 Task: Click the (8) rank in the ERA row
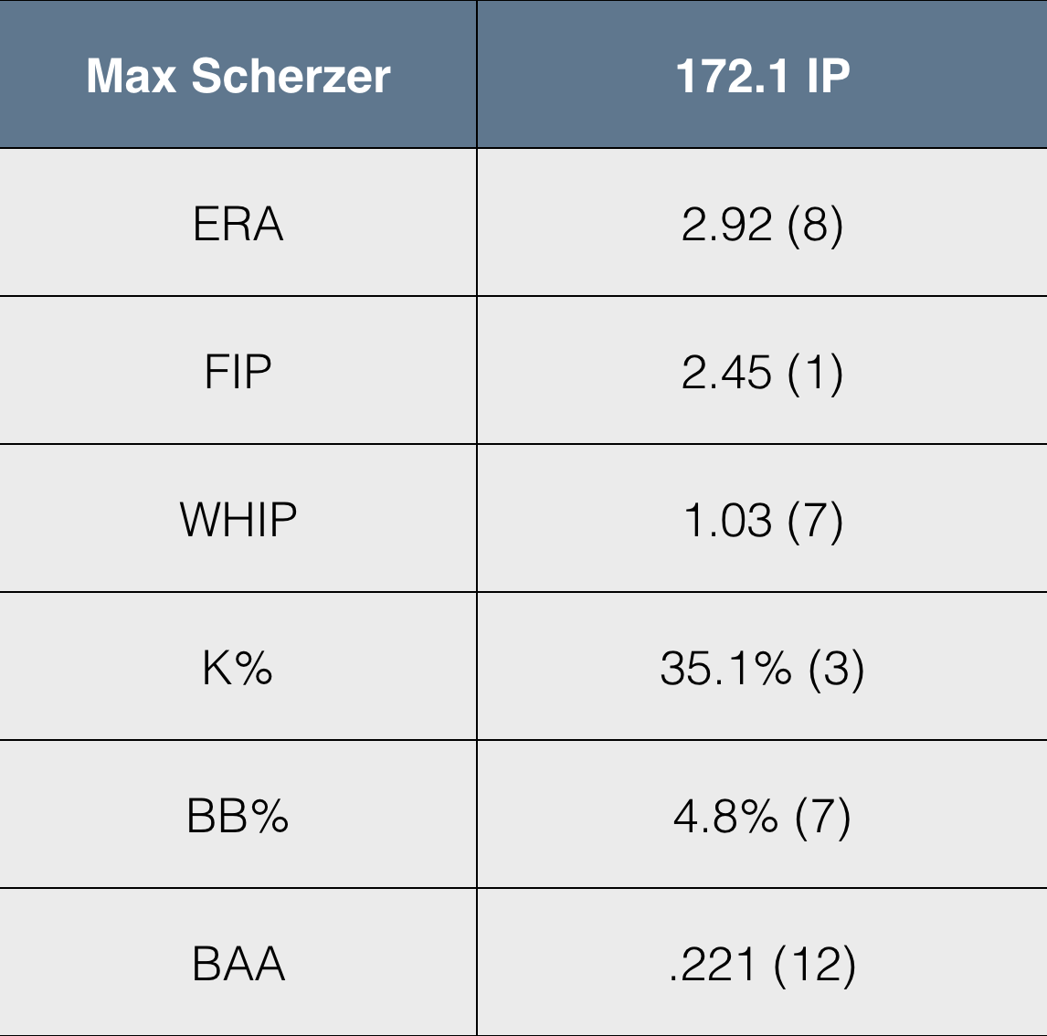(x=815, y=224)
